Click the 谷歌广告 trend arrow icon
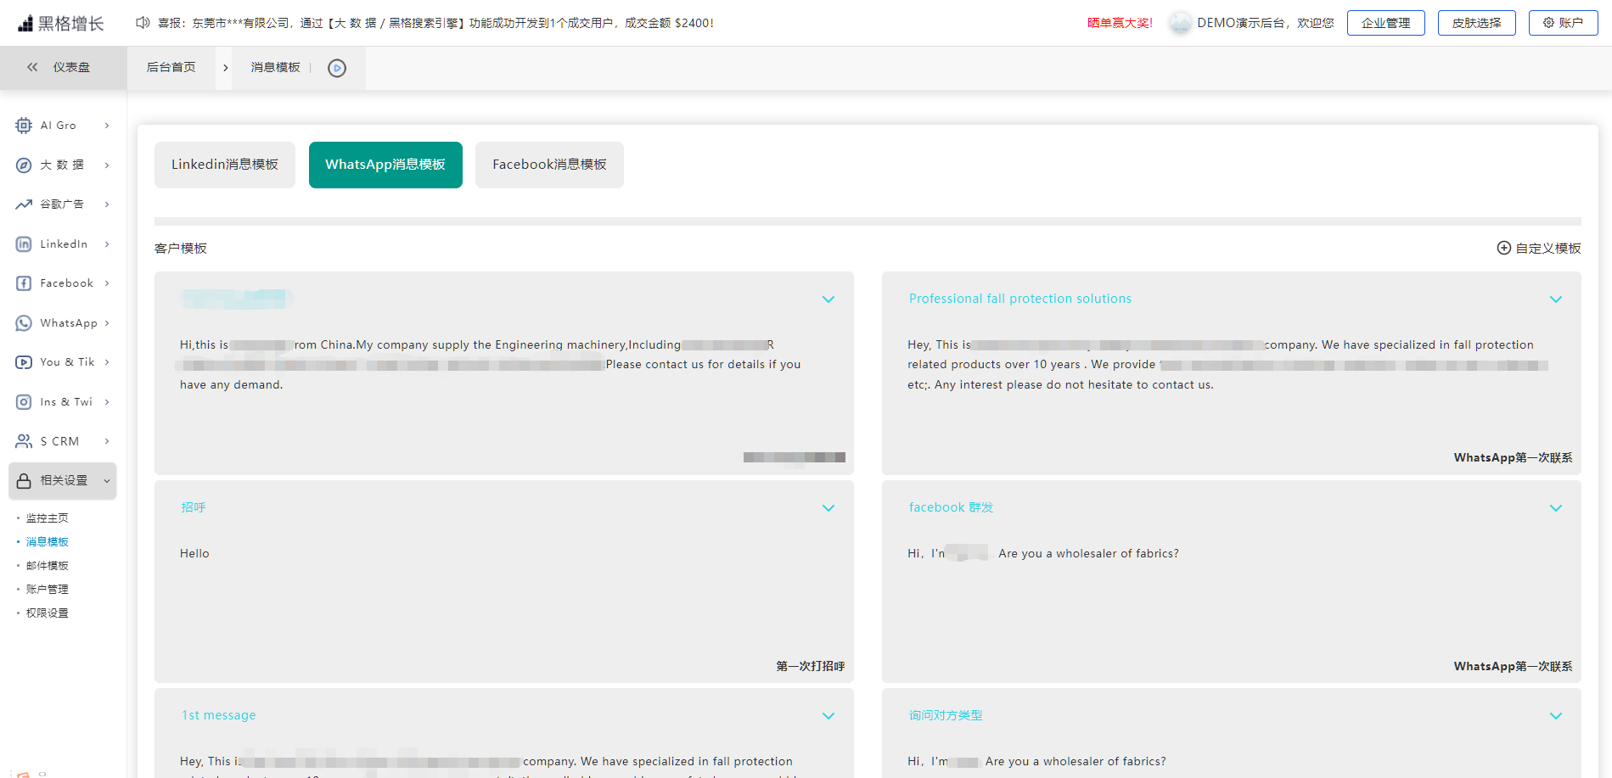1612x778 pixels. tap(24, 204)
